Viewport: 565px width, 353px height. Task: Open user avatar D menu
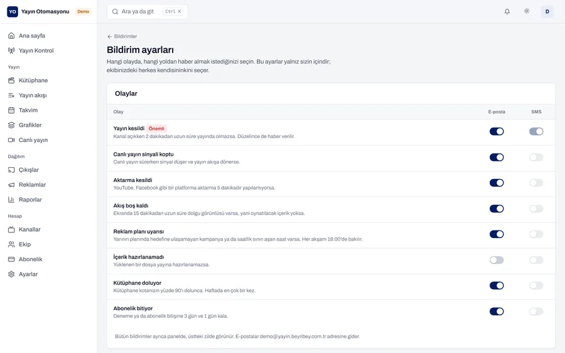point(547,11)
